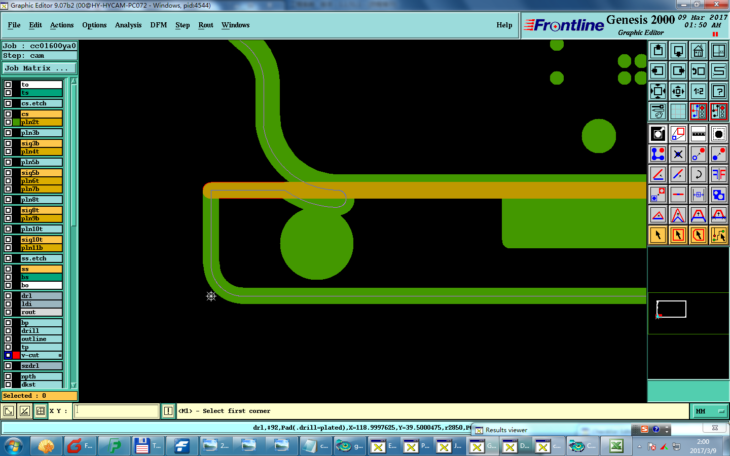Select the area zoom rectangle tool
Screen dimensions: 730x456
678,134
